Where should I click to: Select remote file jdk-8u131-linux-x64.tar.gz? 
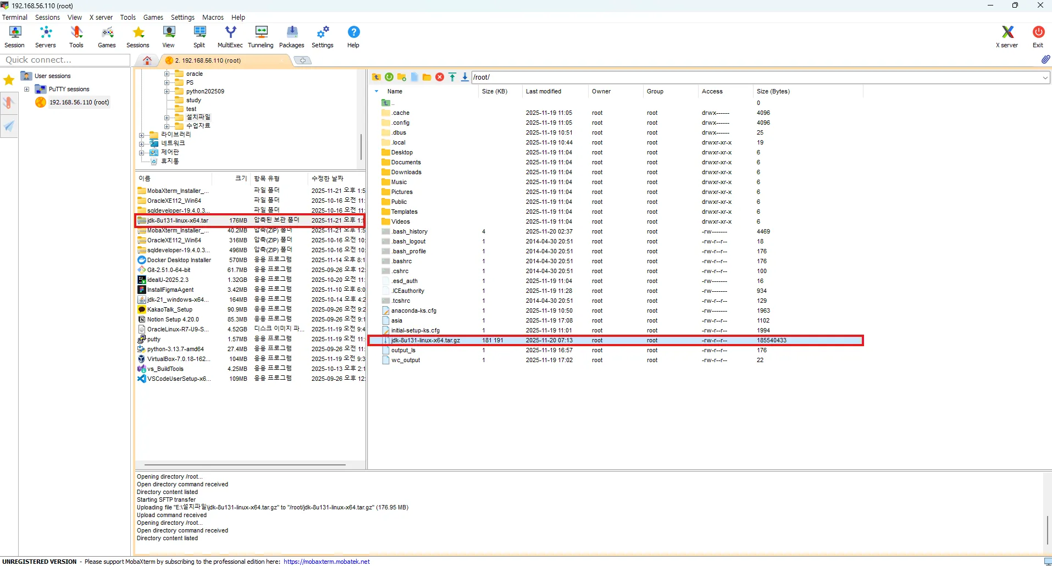pyautogui.click(x=616, y=341)
